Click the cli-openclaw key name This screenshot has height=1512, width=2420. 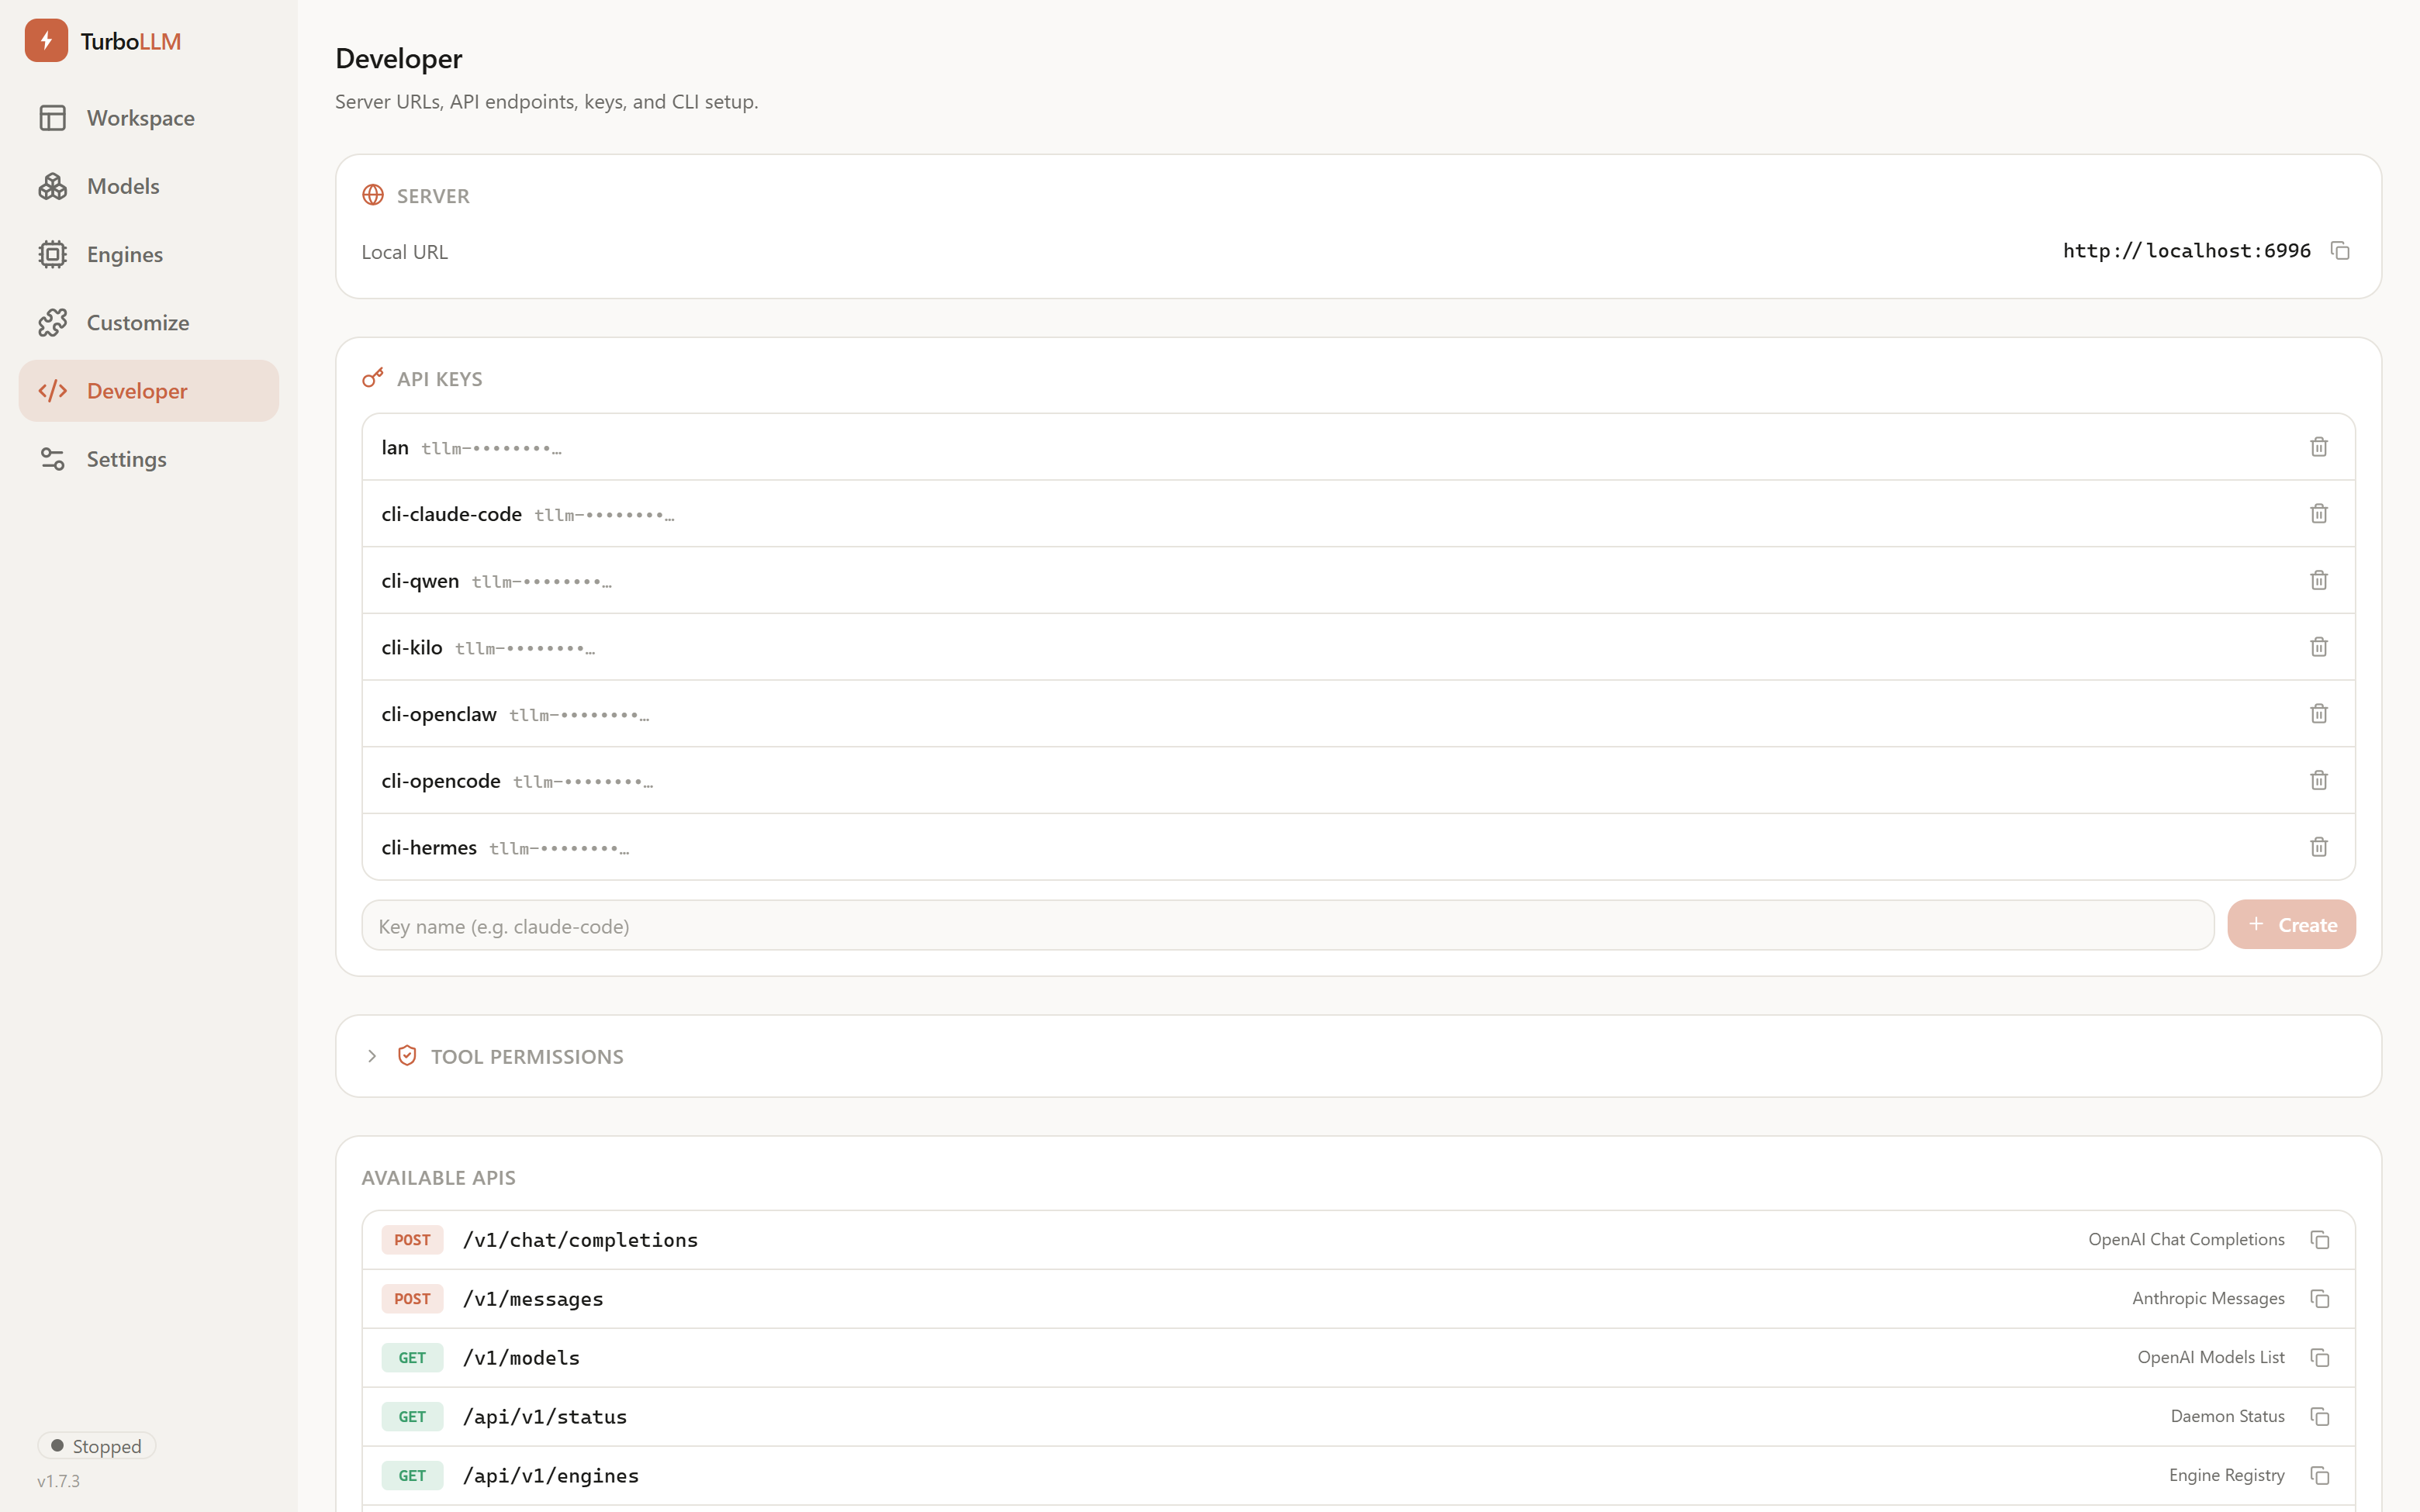click(x=439, y=714)
